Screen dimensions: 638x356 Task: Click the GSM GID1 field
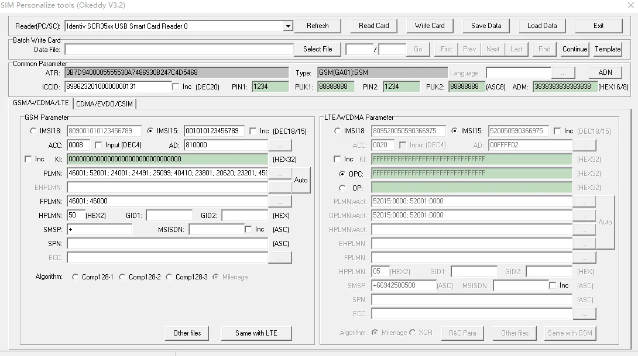click(169, 215)
